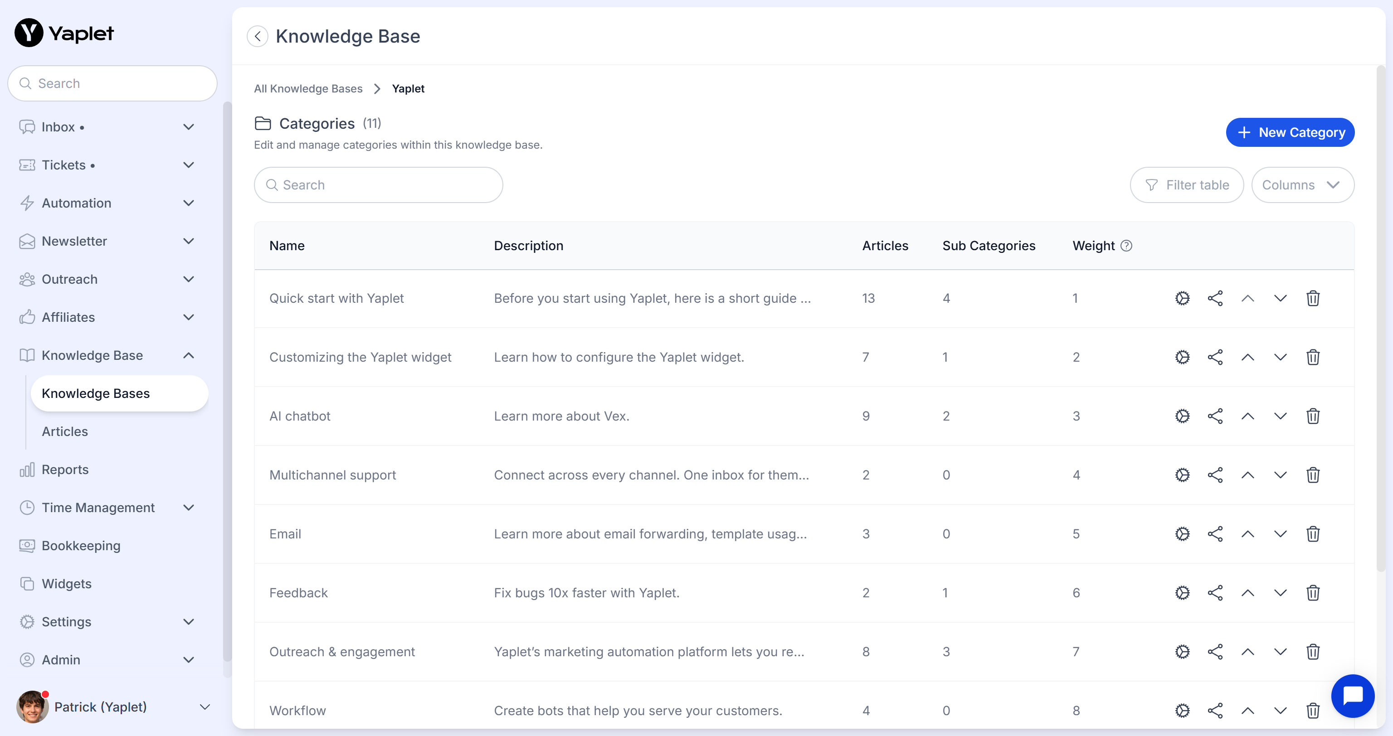Open All Knowledge Bases breadcrumb link

[308, 89]
